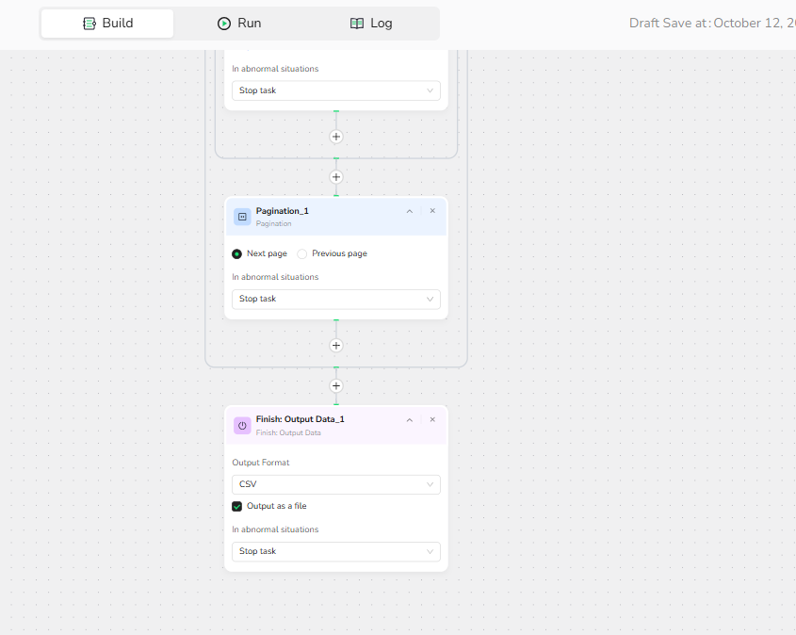Open the topmost Stop task dropdown
796x635 pixels.
[335, 90]
